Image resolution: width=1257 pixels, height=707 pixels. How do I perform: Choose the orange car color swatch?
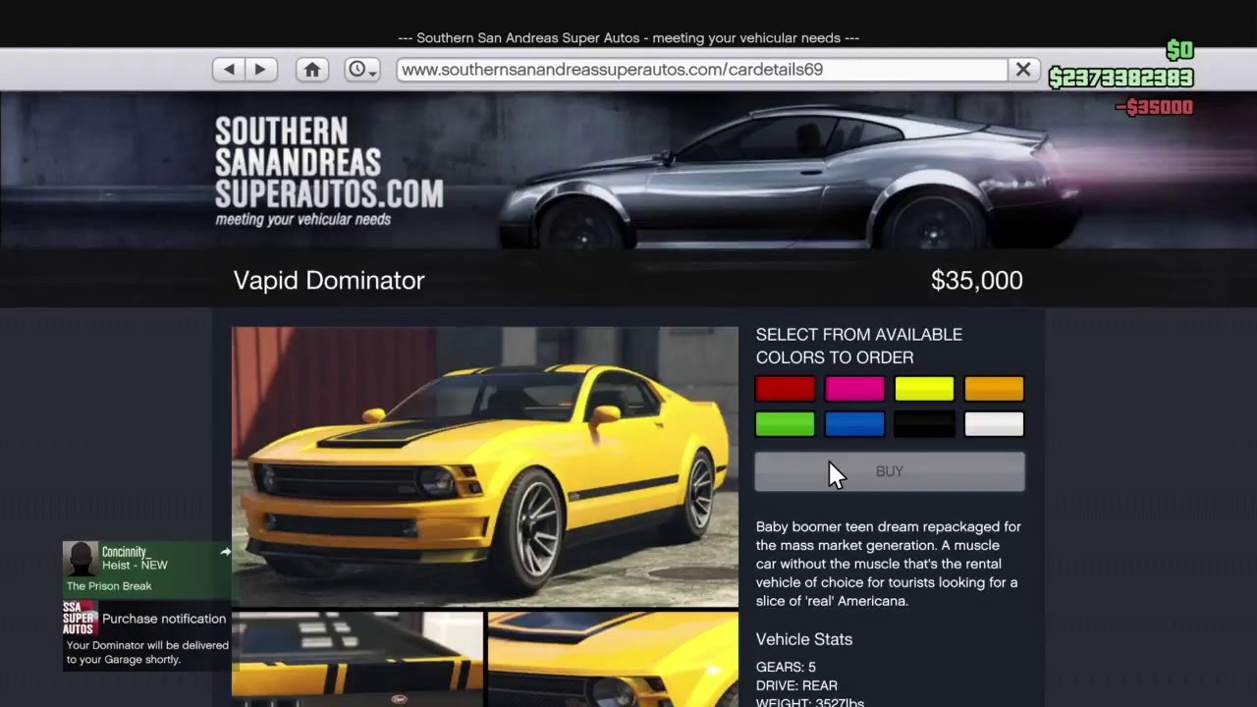pyautogui.click(x=994, y=389)
